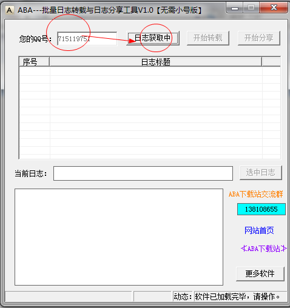Focus the QQ号 input field
This screenshot has width=290, height=308.
point(87,38)
